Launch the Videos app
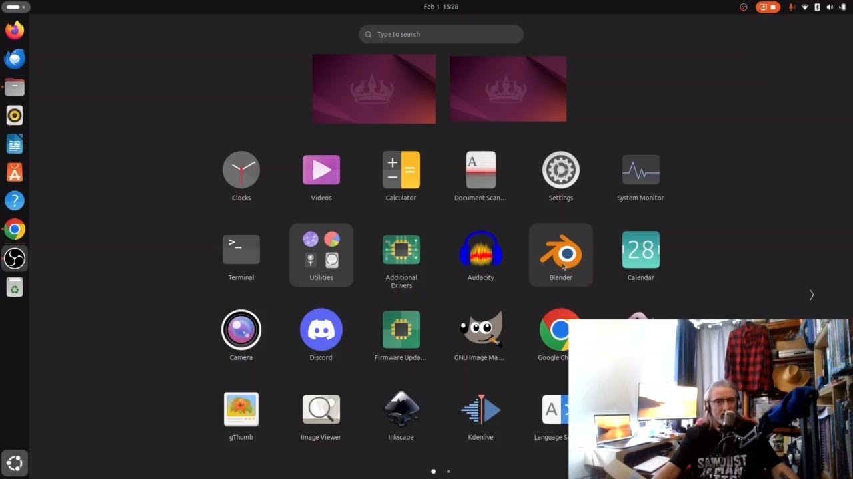Screen dimensions: 853x479 (321, 170)
